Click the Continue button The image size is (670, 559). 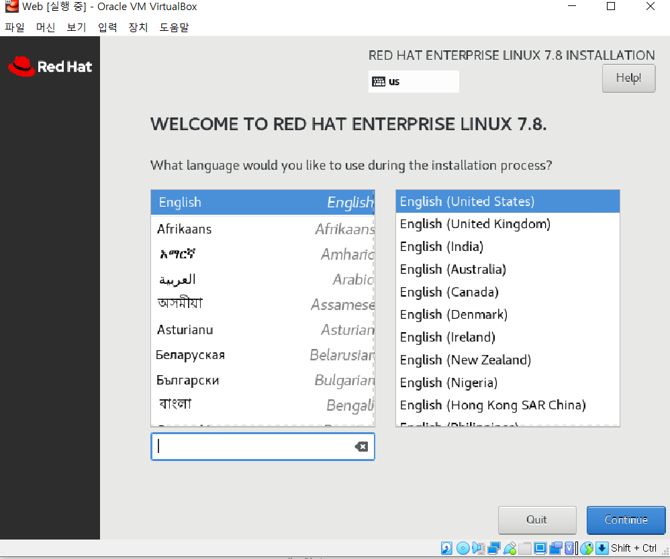coord(626,519)
